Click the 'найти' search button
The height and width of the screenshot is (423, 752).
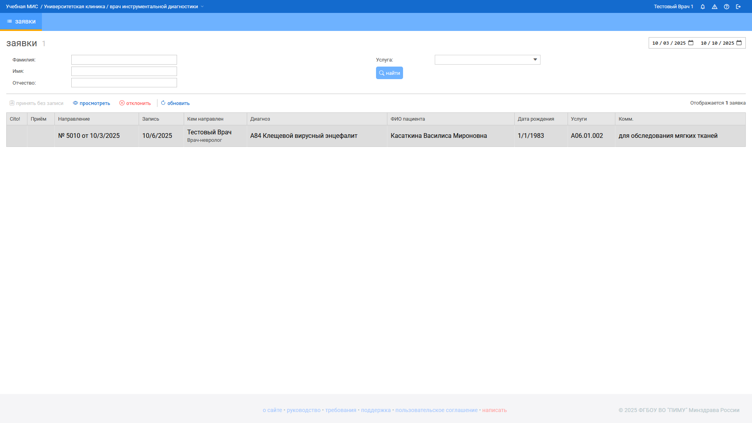point(389,73)
